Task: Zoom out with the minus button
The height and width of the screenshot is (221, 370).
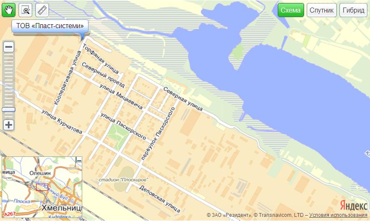Action: pos(9,47)
